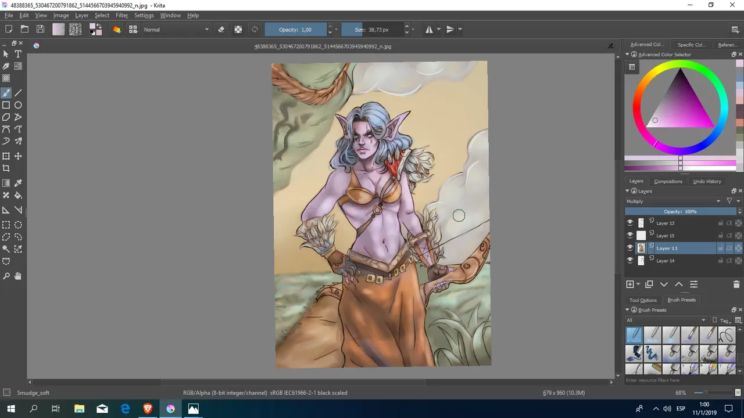Open the Filter menu
Image resolution: width=744 pixels, height=418 pixels.
121,15
